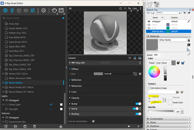Click the Reset Color button
This screenshot has width=194, height=130.
[x=177, y=103]
